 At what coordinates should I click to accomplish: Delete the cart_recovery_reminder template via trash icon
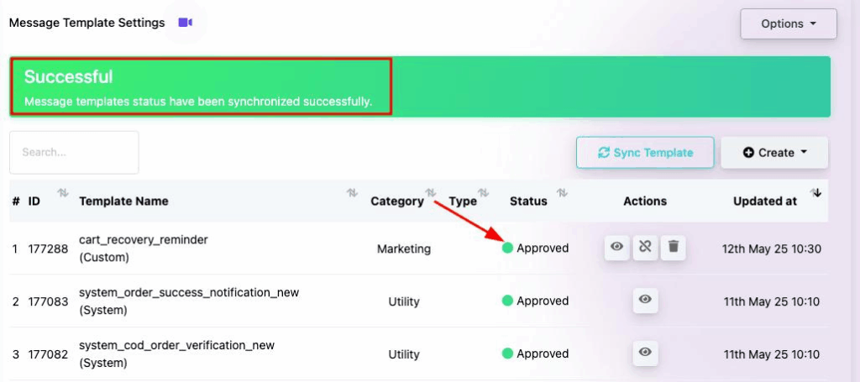click(x=673, y=247)
